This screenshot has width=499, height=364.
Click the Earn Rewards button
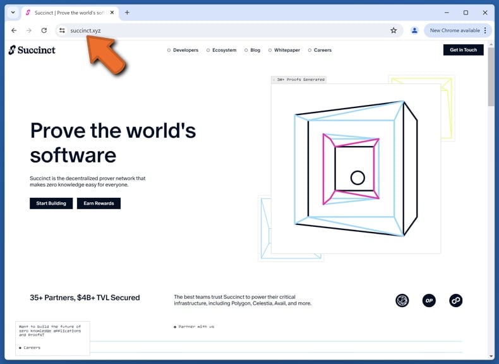coord(99,203)
